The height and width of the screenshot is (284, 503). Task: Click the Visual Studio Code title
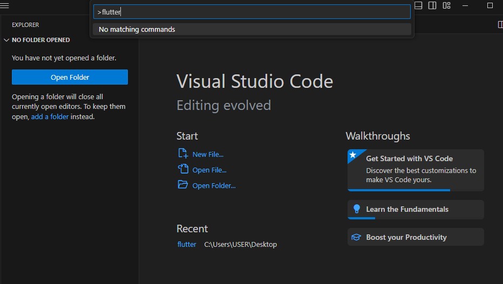click(255, 81)
